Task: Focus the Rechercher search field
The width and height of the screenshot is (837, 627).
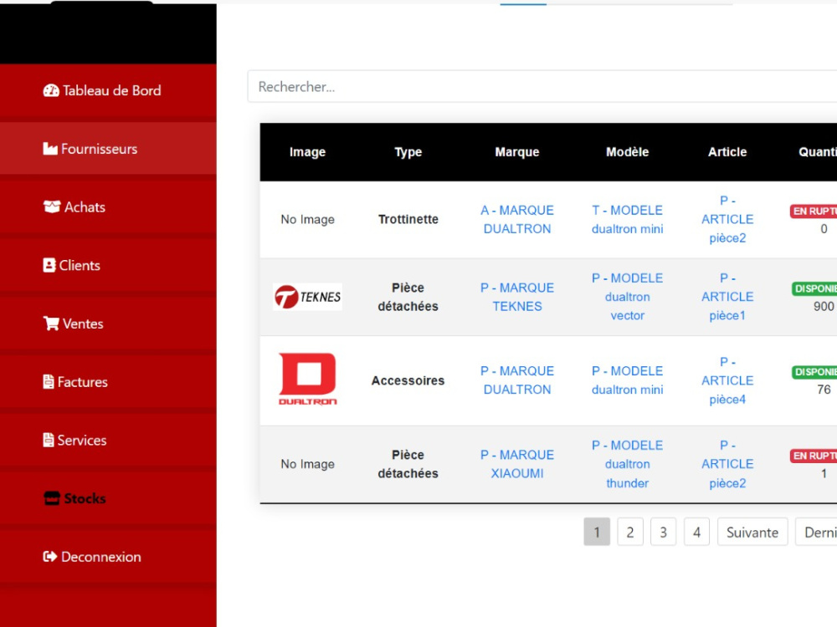Action: point(542,86)
